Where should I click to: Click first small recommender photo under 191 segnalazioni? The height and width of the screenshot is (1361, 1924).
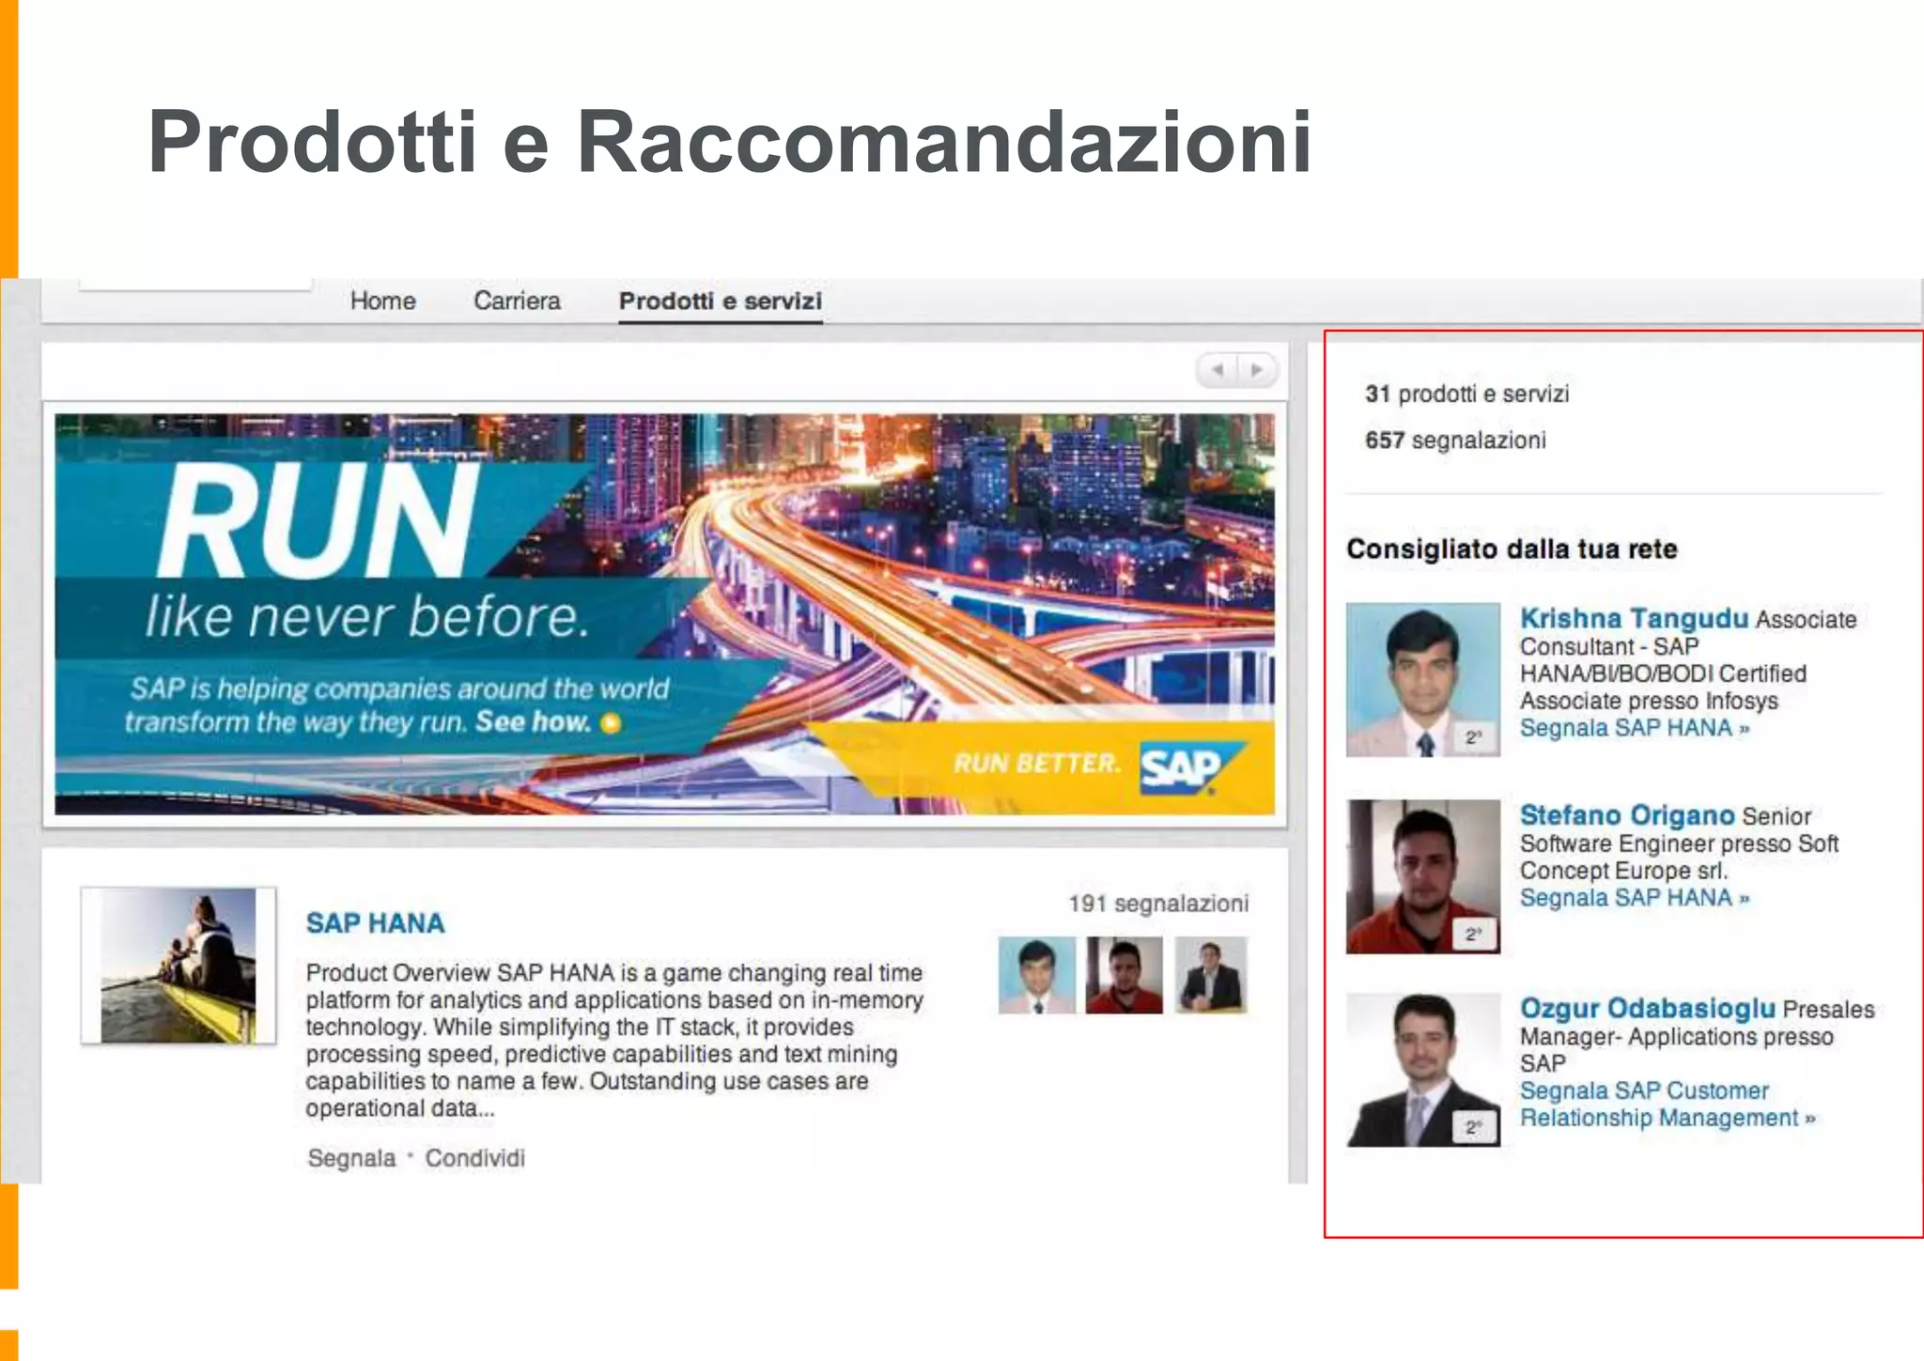[1037, 975]
